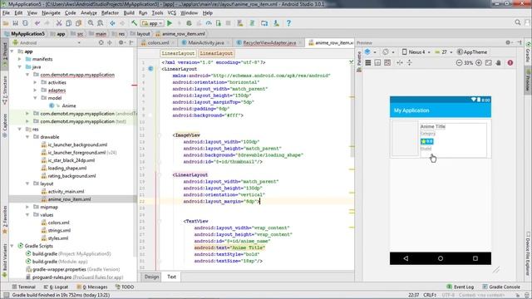Expand the mipmap folder
532x299 pixels.
click(27, 207)
